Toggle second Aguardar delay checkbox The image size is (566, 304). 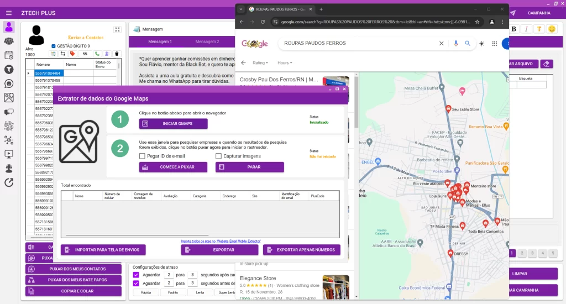136,284
